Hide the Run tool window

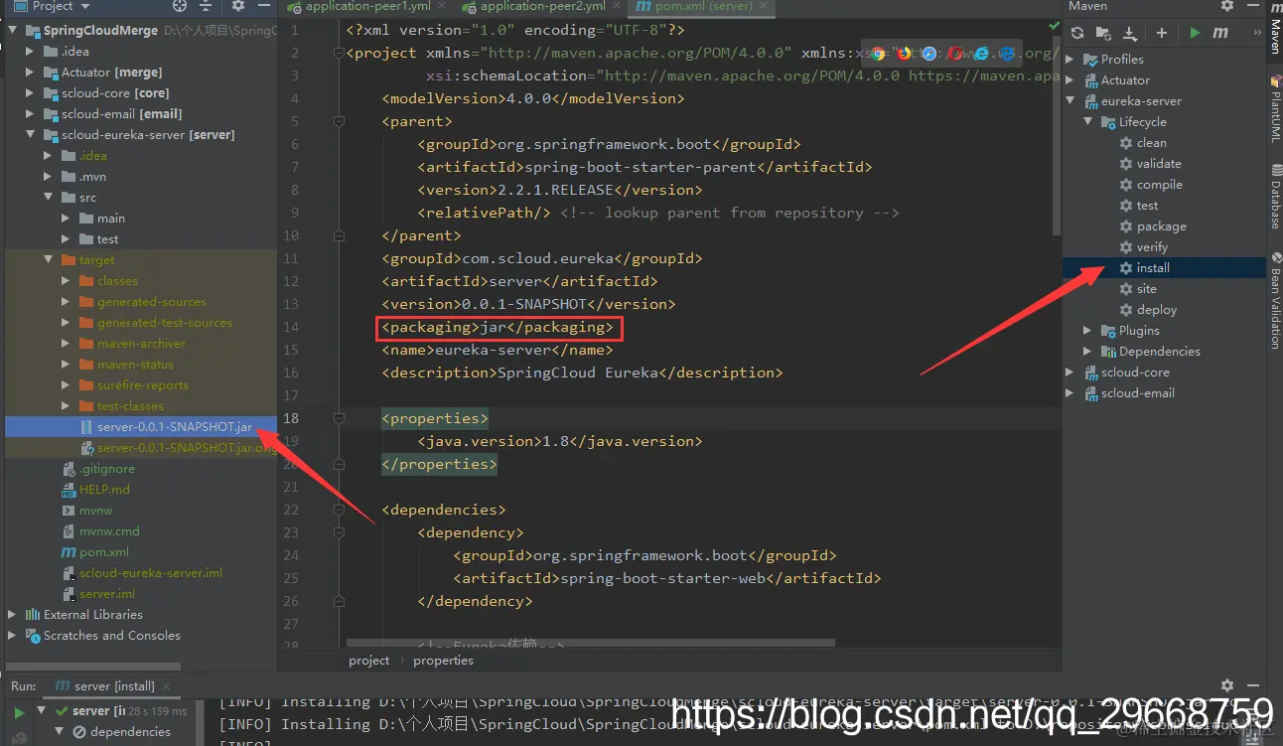(x=1252, y=685)
